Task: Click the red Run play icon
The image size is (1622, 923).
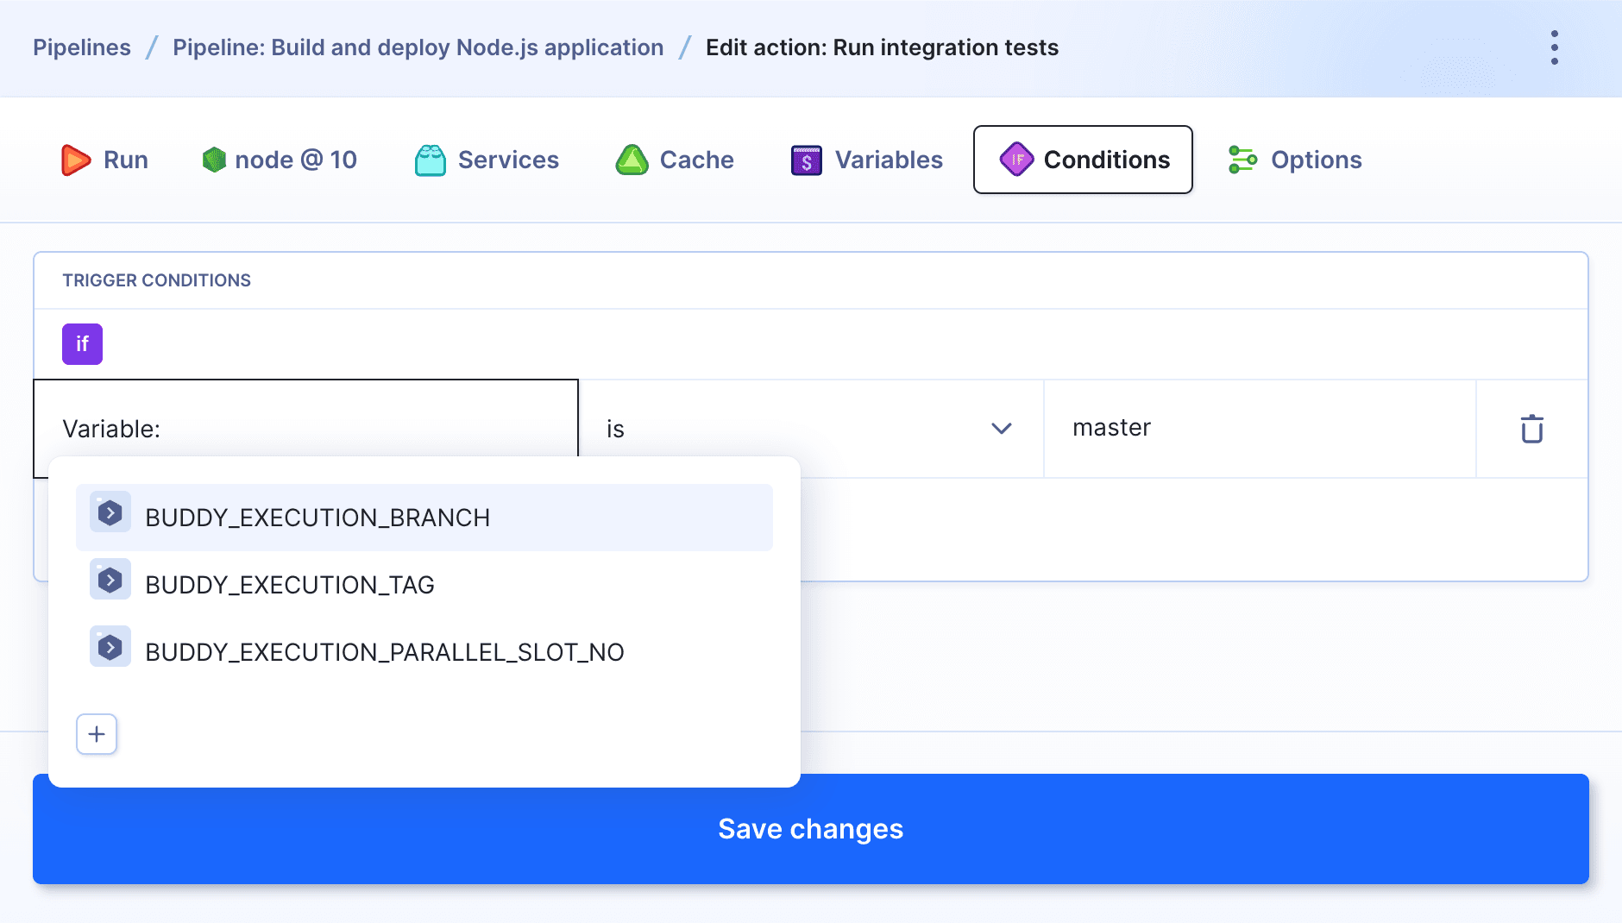Action: tap(76, 160)
